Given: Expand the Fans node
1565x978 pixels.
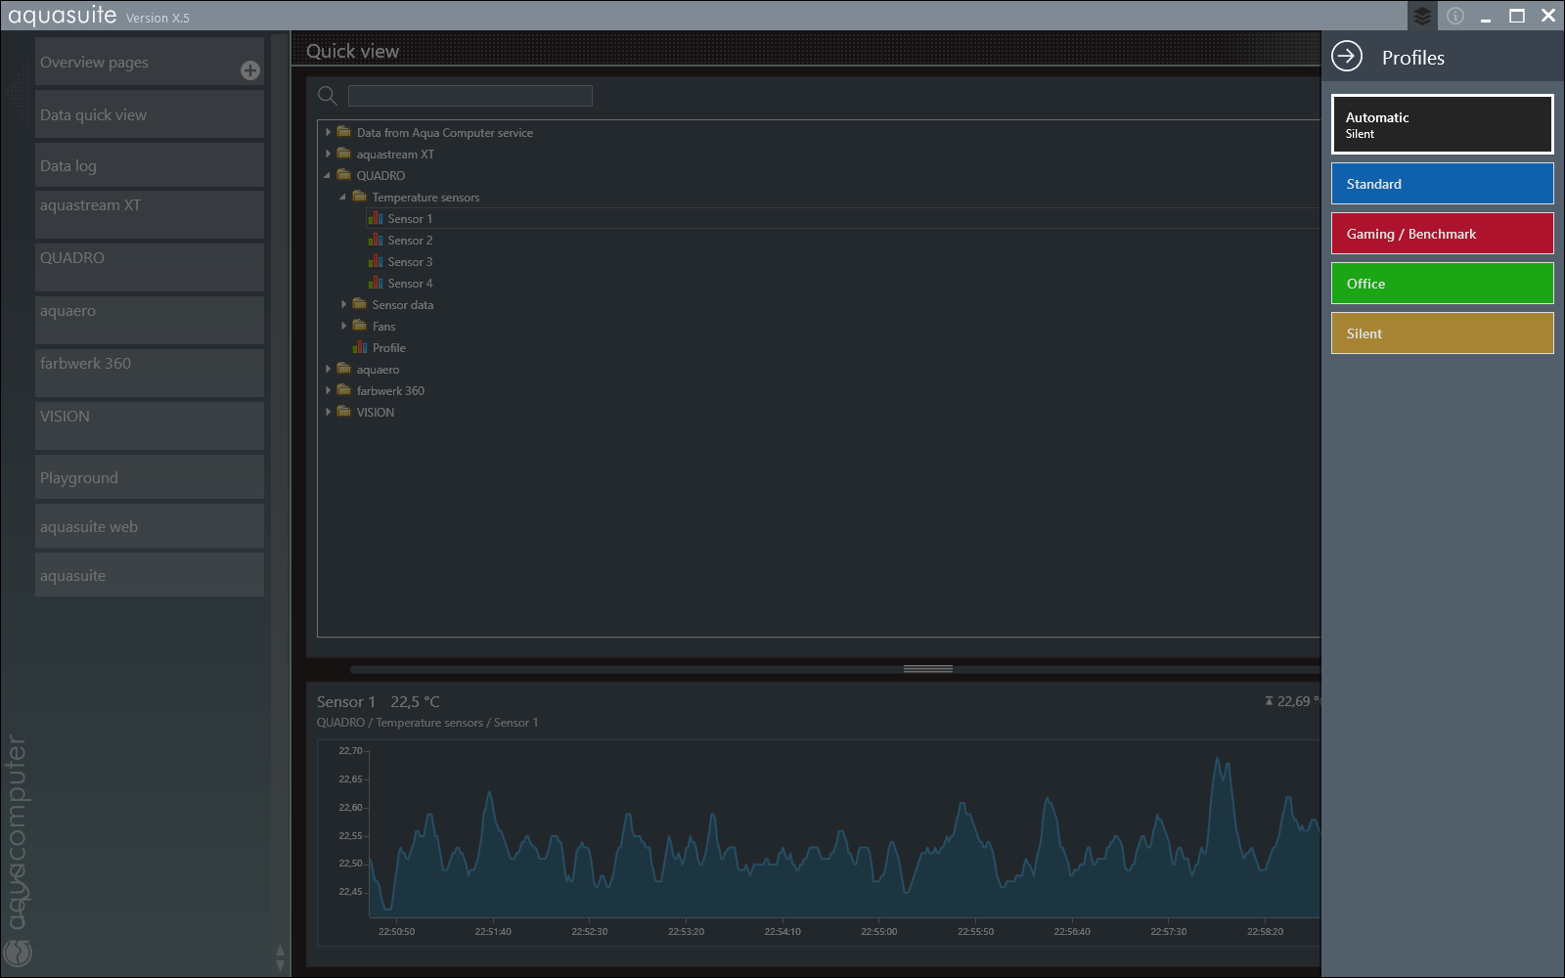Looking at the screenshot, I should coord(343,326).
